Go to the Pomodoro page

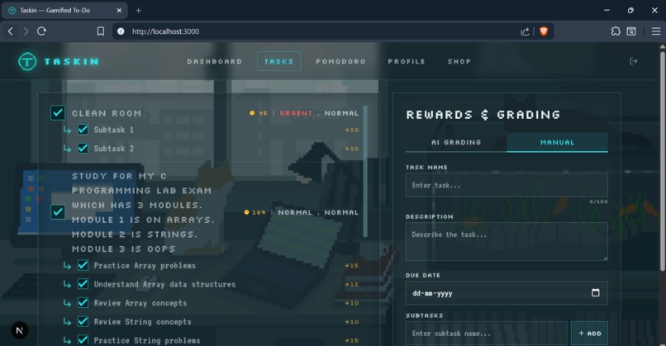click(x=340, y=61)
